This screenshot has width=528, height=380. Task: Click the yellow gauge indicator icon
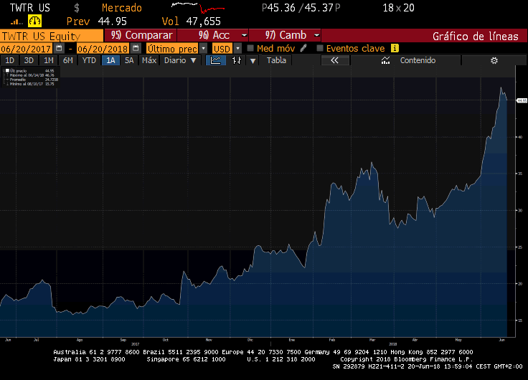34,22
